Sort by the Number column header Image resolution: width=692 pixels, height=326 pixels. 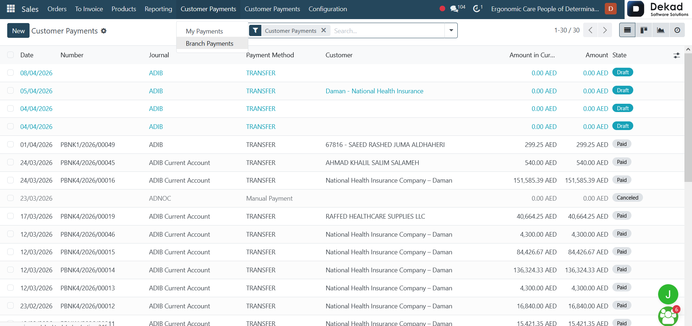[x=72, y=55]
